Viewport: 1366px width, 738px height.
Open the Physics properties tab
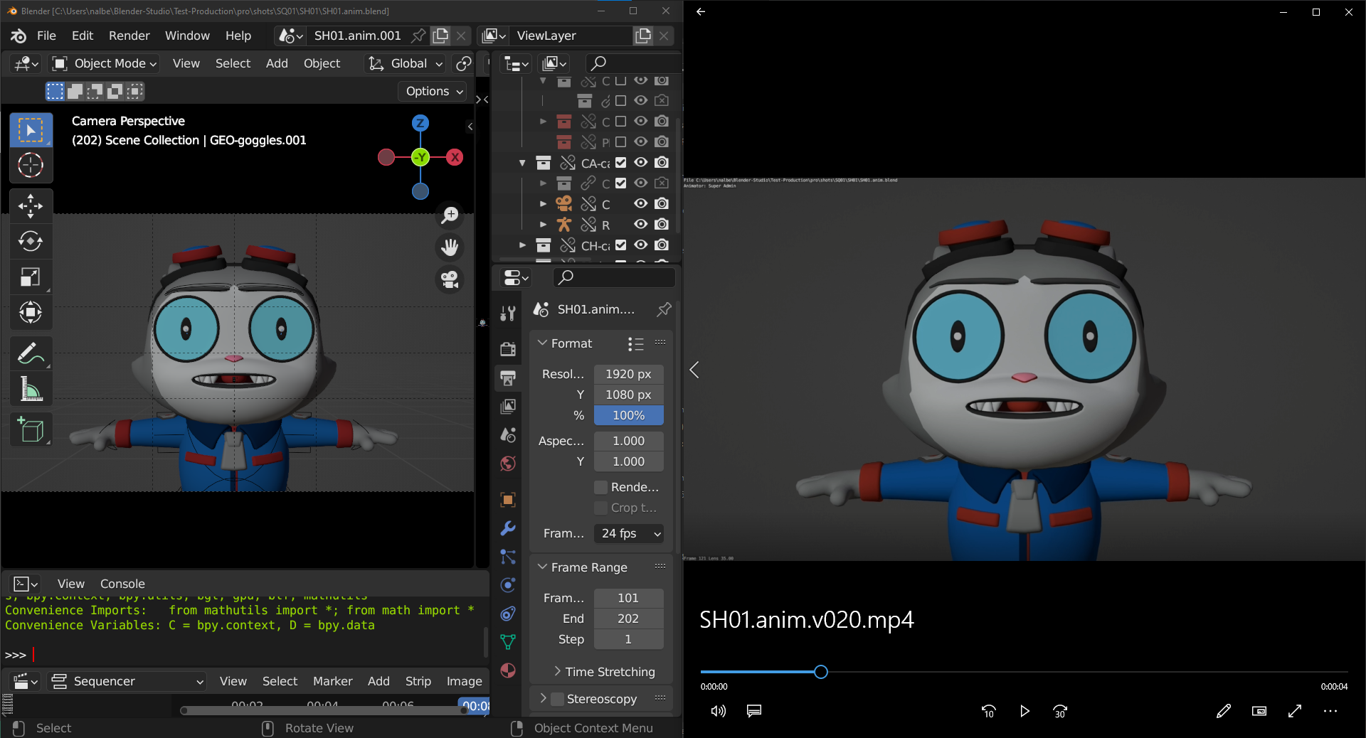click(508, 585)
